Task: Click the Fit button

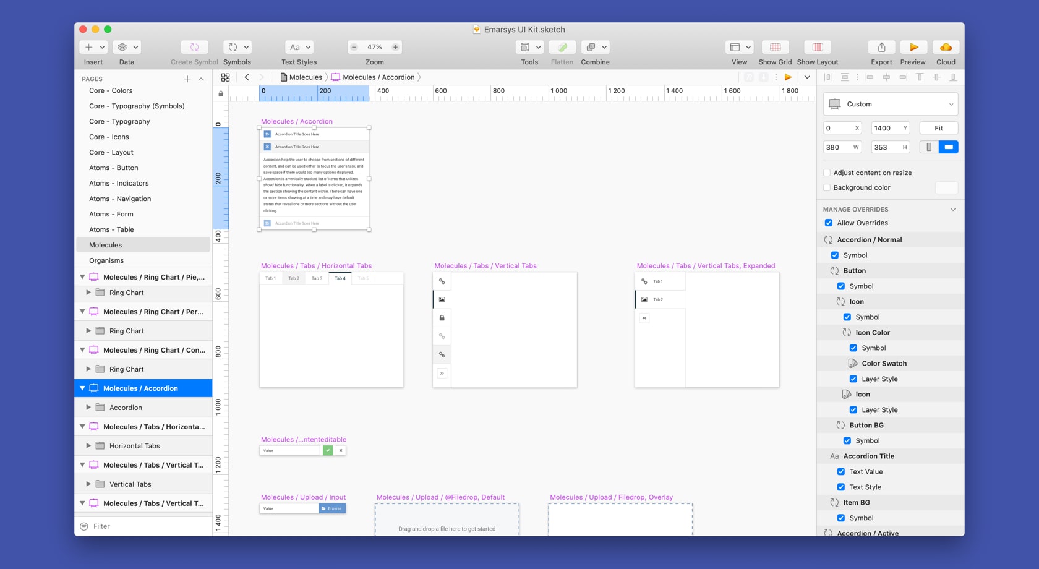Action: [x=938, y=128]
